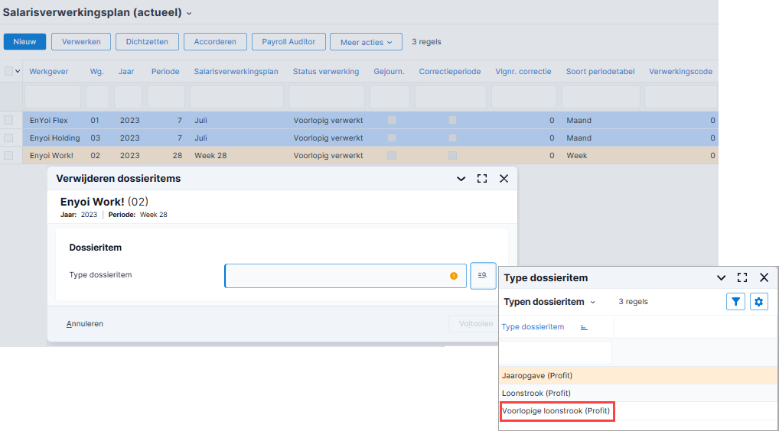Open the Salarisverwerkingsplan (actueel) view dropdown

click(x=189, y=14)
